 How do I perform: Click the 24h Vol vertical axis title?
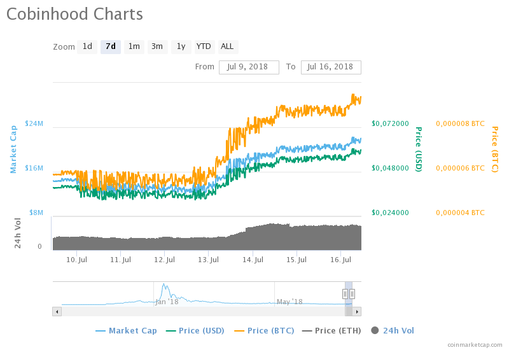click(x=18, y=233)
